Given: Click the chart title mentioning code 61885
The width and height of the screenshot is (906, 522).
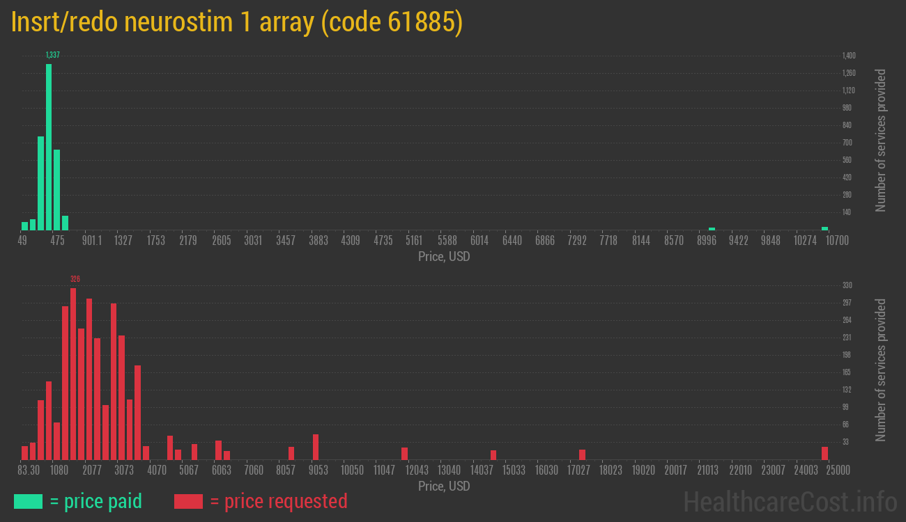Looking at the screenshot, I should pos(237,22).
